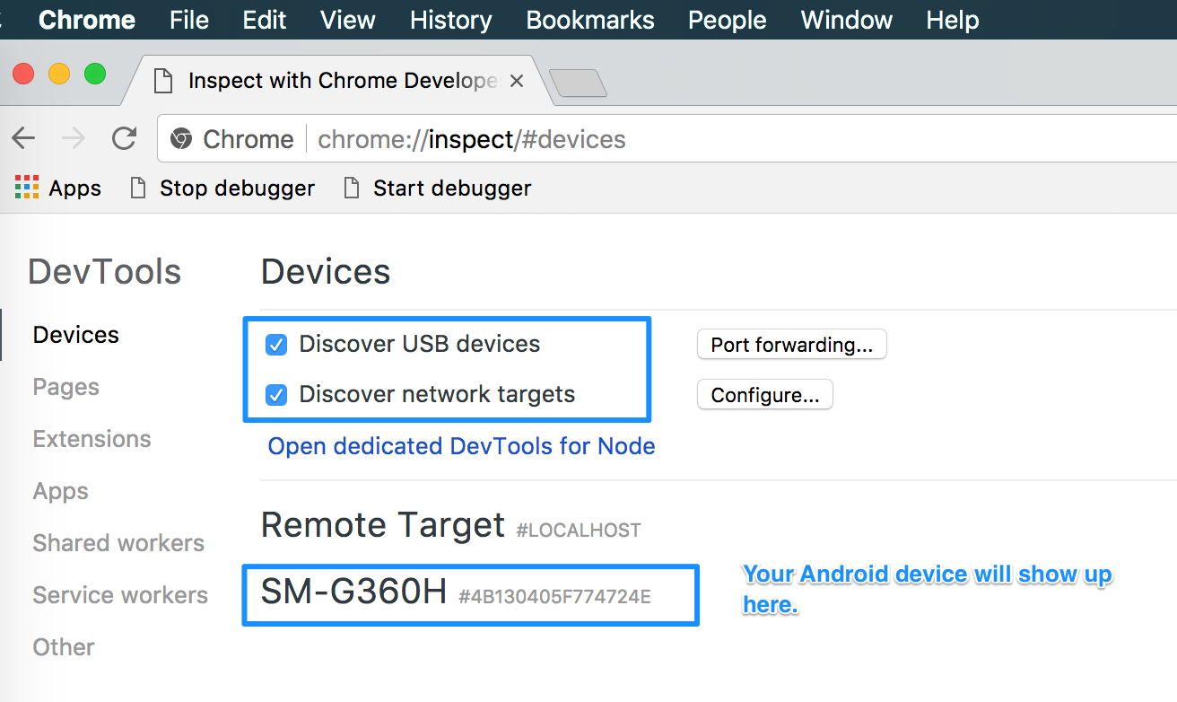The image size is (1177, 702).
Task: Click the Configure button
Action: coord(765,395)
